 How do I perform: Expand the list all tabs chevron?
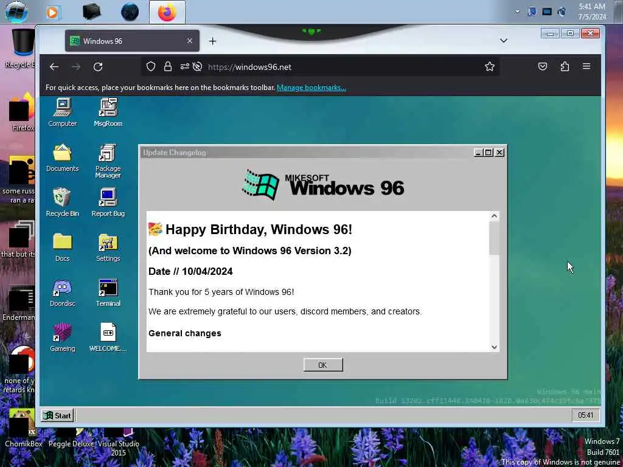(x=503, y=41)
